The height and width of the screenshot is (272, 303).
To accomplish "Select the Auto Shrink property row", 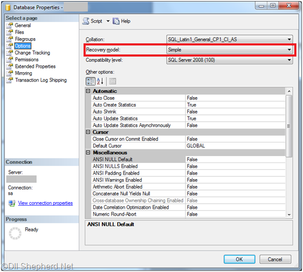I will (x=189, y=112).
